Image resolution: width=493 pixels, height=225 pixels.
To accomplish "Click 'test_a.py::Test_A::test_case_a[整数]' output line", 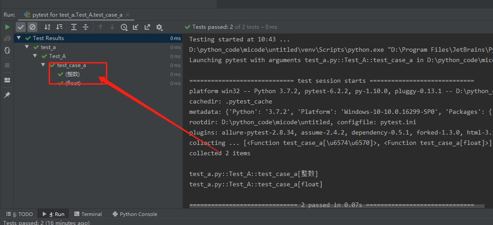I will [254, 174].
